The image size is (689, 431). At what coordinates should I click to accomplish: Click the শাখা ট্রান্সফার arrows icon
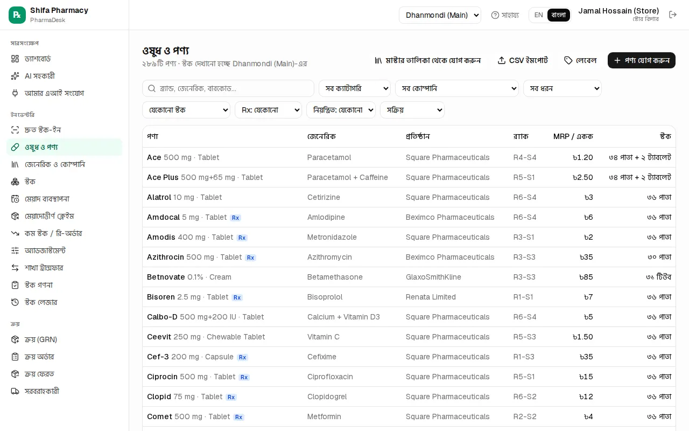(x=15, y=268)
